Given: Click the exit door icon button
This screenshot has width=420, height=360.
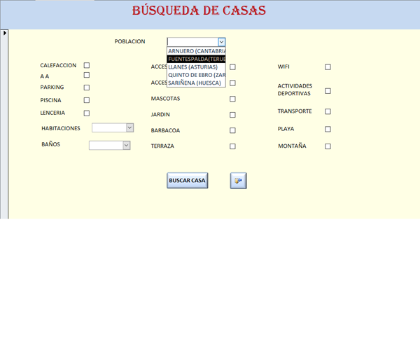Looking at the screenshot, I should [x=239, y=181].
